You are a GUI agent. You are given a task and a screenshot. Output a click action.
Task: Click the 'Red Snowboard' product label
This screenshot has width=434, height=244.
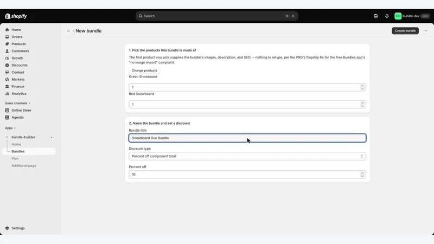pyautogui.click(x=141, y=94)
